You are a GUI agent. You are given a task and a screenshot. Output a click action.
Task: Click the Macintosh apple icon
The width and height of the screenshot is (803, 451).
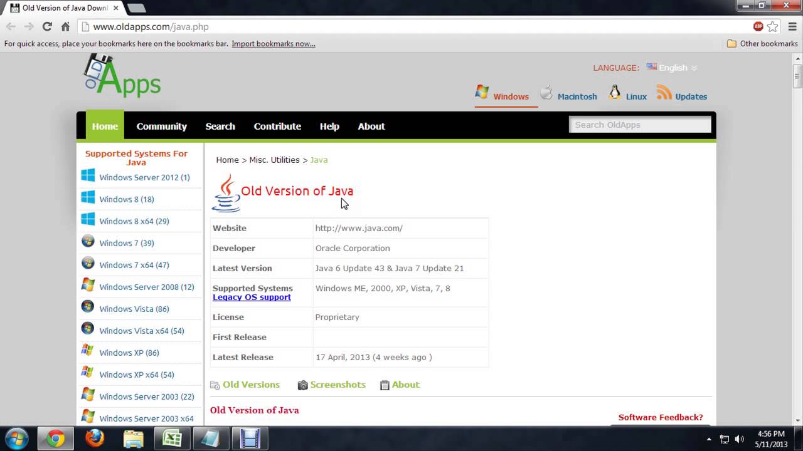point(546,93)
